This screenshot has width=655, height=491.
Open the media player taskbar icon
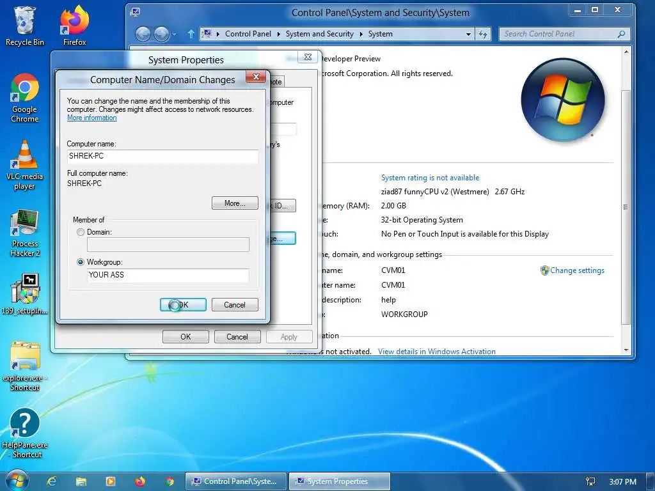pyautogui.click(x=111, y=481)
